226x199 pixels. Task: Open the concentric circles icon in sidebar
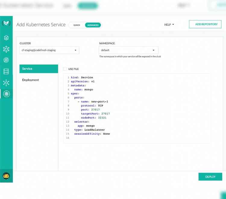(6, 60)
